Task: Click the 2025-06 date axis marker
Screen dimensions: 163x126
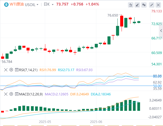Action: click(x=96, y=122)
